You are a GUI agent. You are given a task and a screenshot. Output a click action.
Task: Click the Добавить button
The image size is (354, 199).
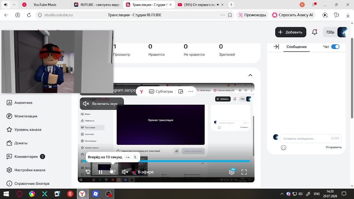point(290,32)
